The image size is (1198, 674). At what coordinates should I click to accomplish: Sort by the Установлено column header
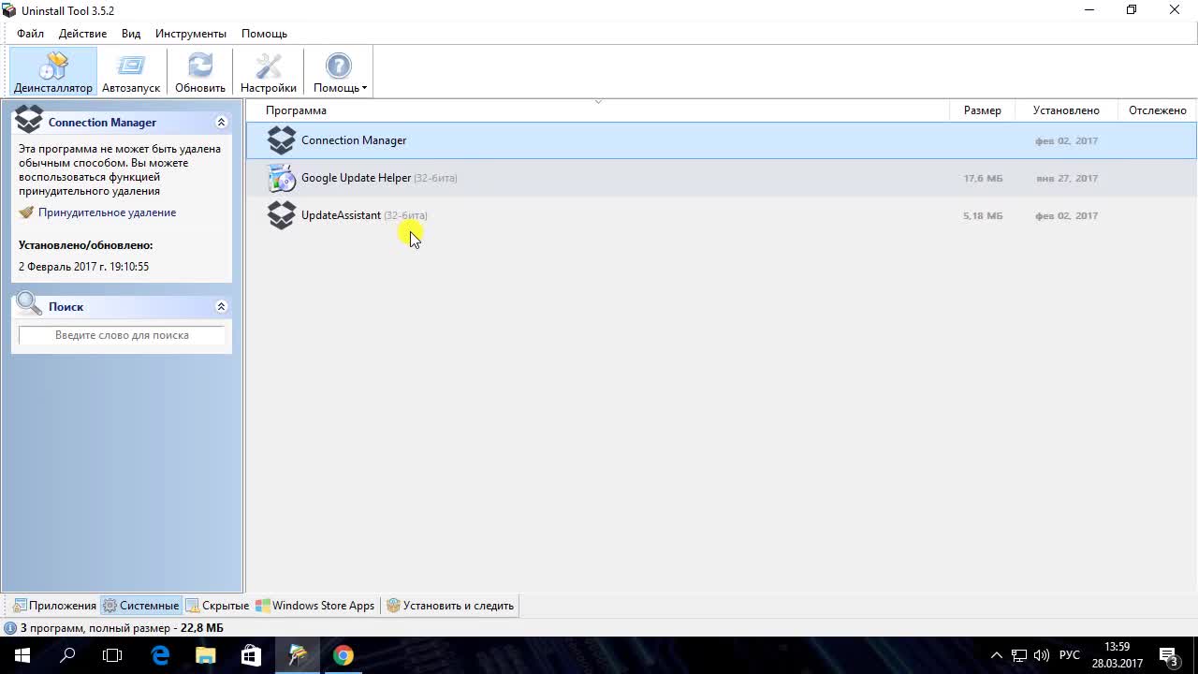click(1066, 110)
